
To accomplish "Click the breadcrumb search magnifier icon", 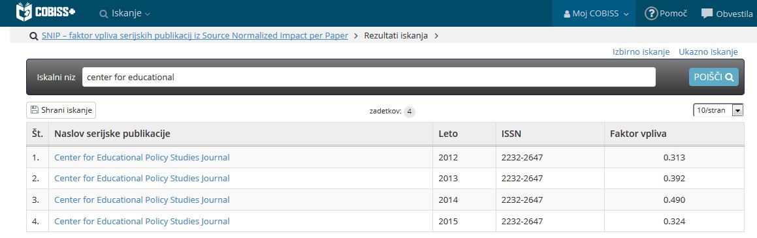I will (x=34, y=36).
